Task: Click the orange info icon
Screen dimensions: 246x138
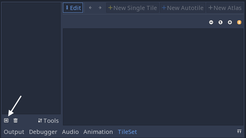Action: click(239, 22)
